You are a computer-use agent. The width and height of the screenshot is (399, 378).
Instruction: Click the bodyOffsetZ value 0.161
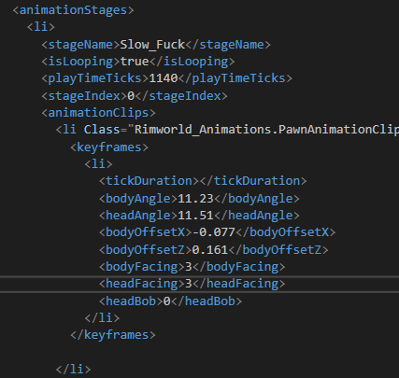[210, 250]
